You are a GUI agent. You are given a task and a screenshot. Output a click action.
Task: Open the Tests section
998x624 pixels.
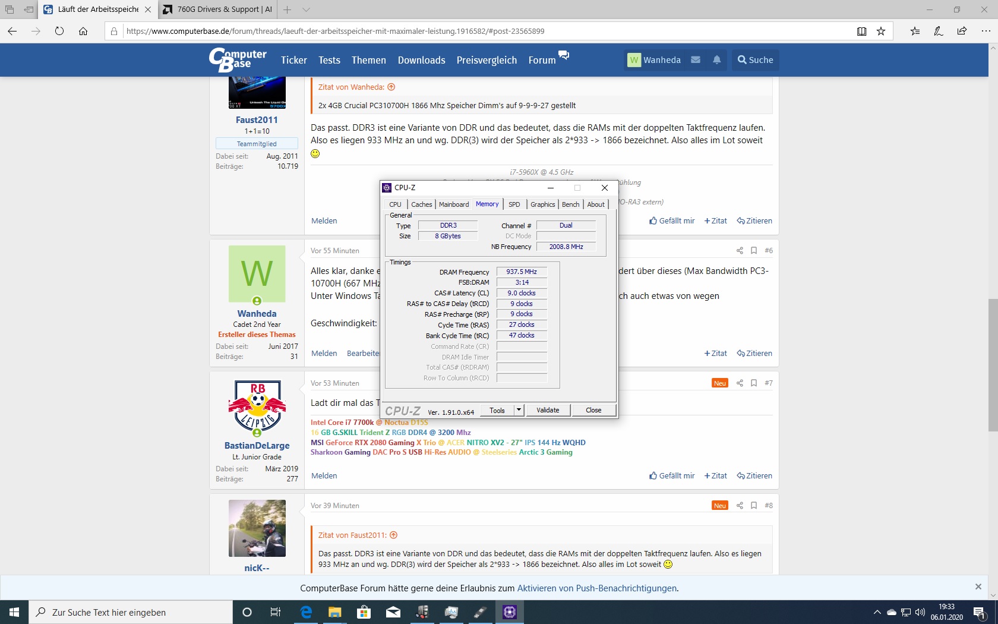click(329, 60)
